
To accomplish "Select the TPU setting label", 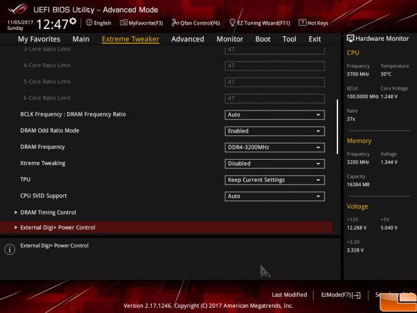I will pos(25,179).
